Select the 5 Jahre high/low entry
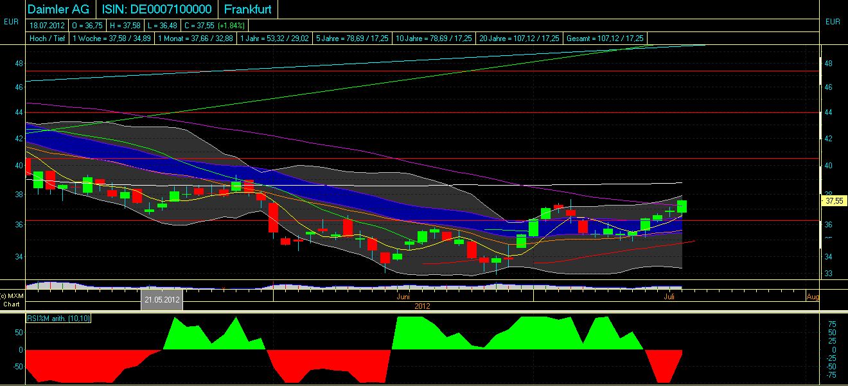This screenshot has height=386, width=848. pos(353,39)
